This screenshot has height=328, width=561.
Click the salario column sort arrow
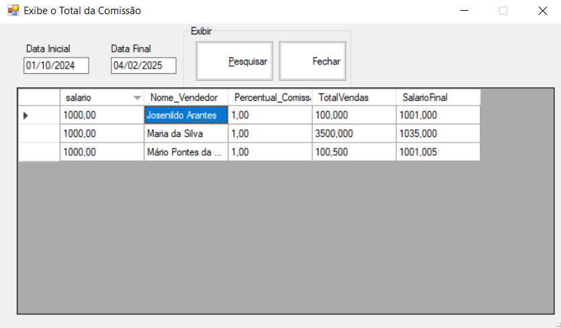tap(137, 97)
